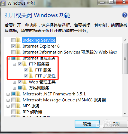This screenshot has height=134, width=128.
Task: Expand the Web 管理工具 node
Action: coord(14,82)
